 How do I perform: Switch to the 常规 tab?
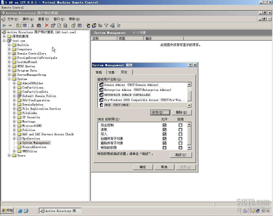click(99, 72)
